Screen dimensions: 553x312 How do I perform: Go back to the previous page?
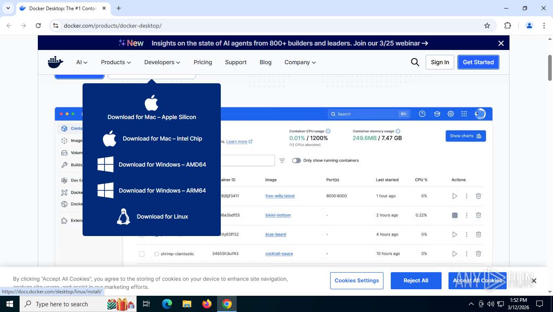tap(9, 26)
